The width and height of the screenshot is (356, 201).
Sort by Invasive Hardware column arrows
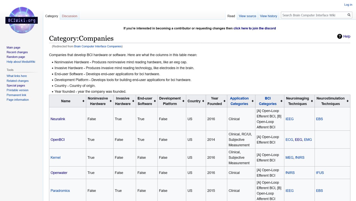tap(133, 101)
